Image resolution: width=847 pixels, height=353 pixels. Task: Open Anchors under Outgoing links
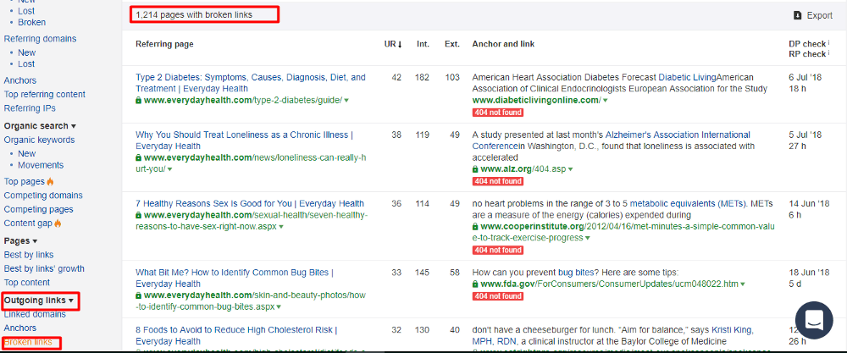click(20, 328)
